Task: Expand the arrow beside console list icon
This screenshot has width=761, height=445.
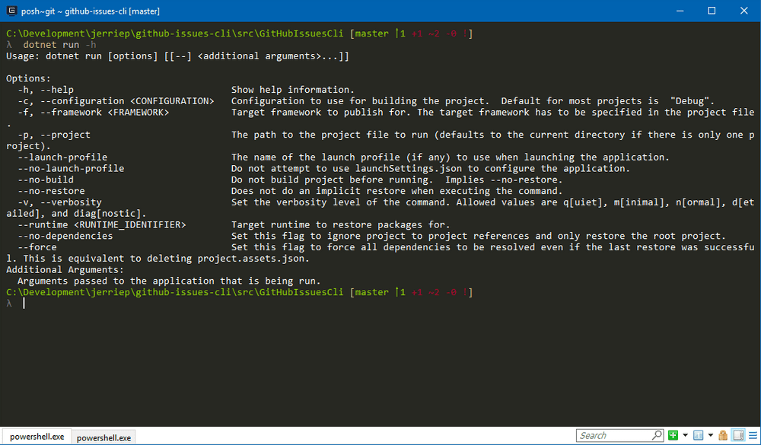Action: point(711,435)
